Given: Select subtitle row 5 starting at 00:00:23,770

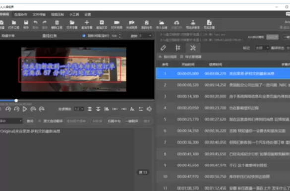Looking at the screenshot, I should (223, 120).
